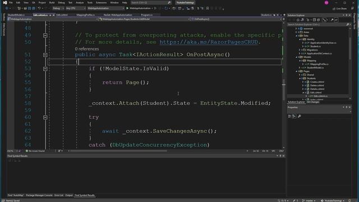Select Student.cs in Solution Explorer
This screenshot has height=202, width=359.
click(315, 47)
